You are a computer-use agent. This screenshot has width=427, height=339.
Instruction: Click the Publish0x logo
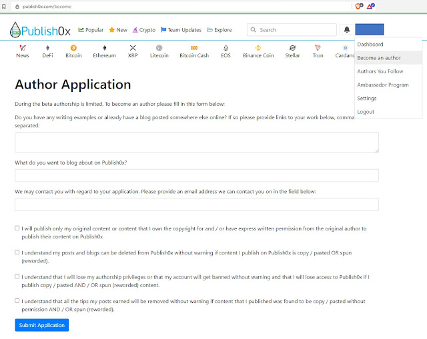tap(40, 30)
